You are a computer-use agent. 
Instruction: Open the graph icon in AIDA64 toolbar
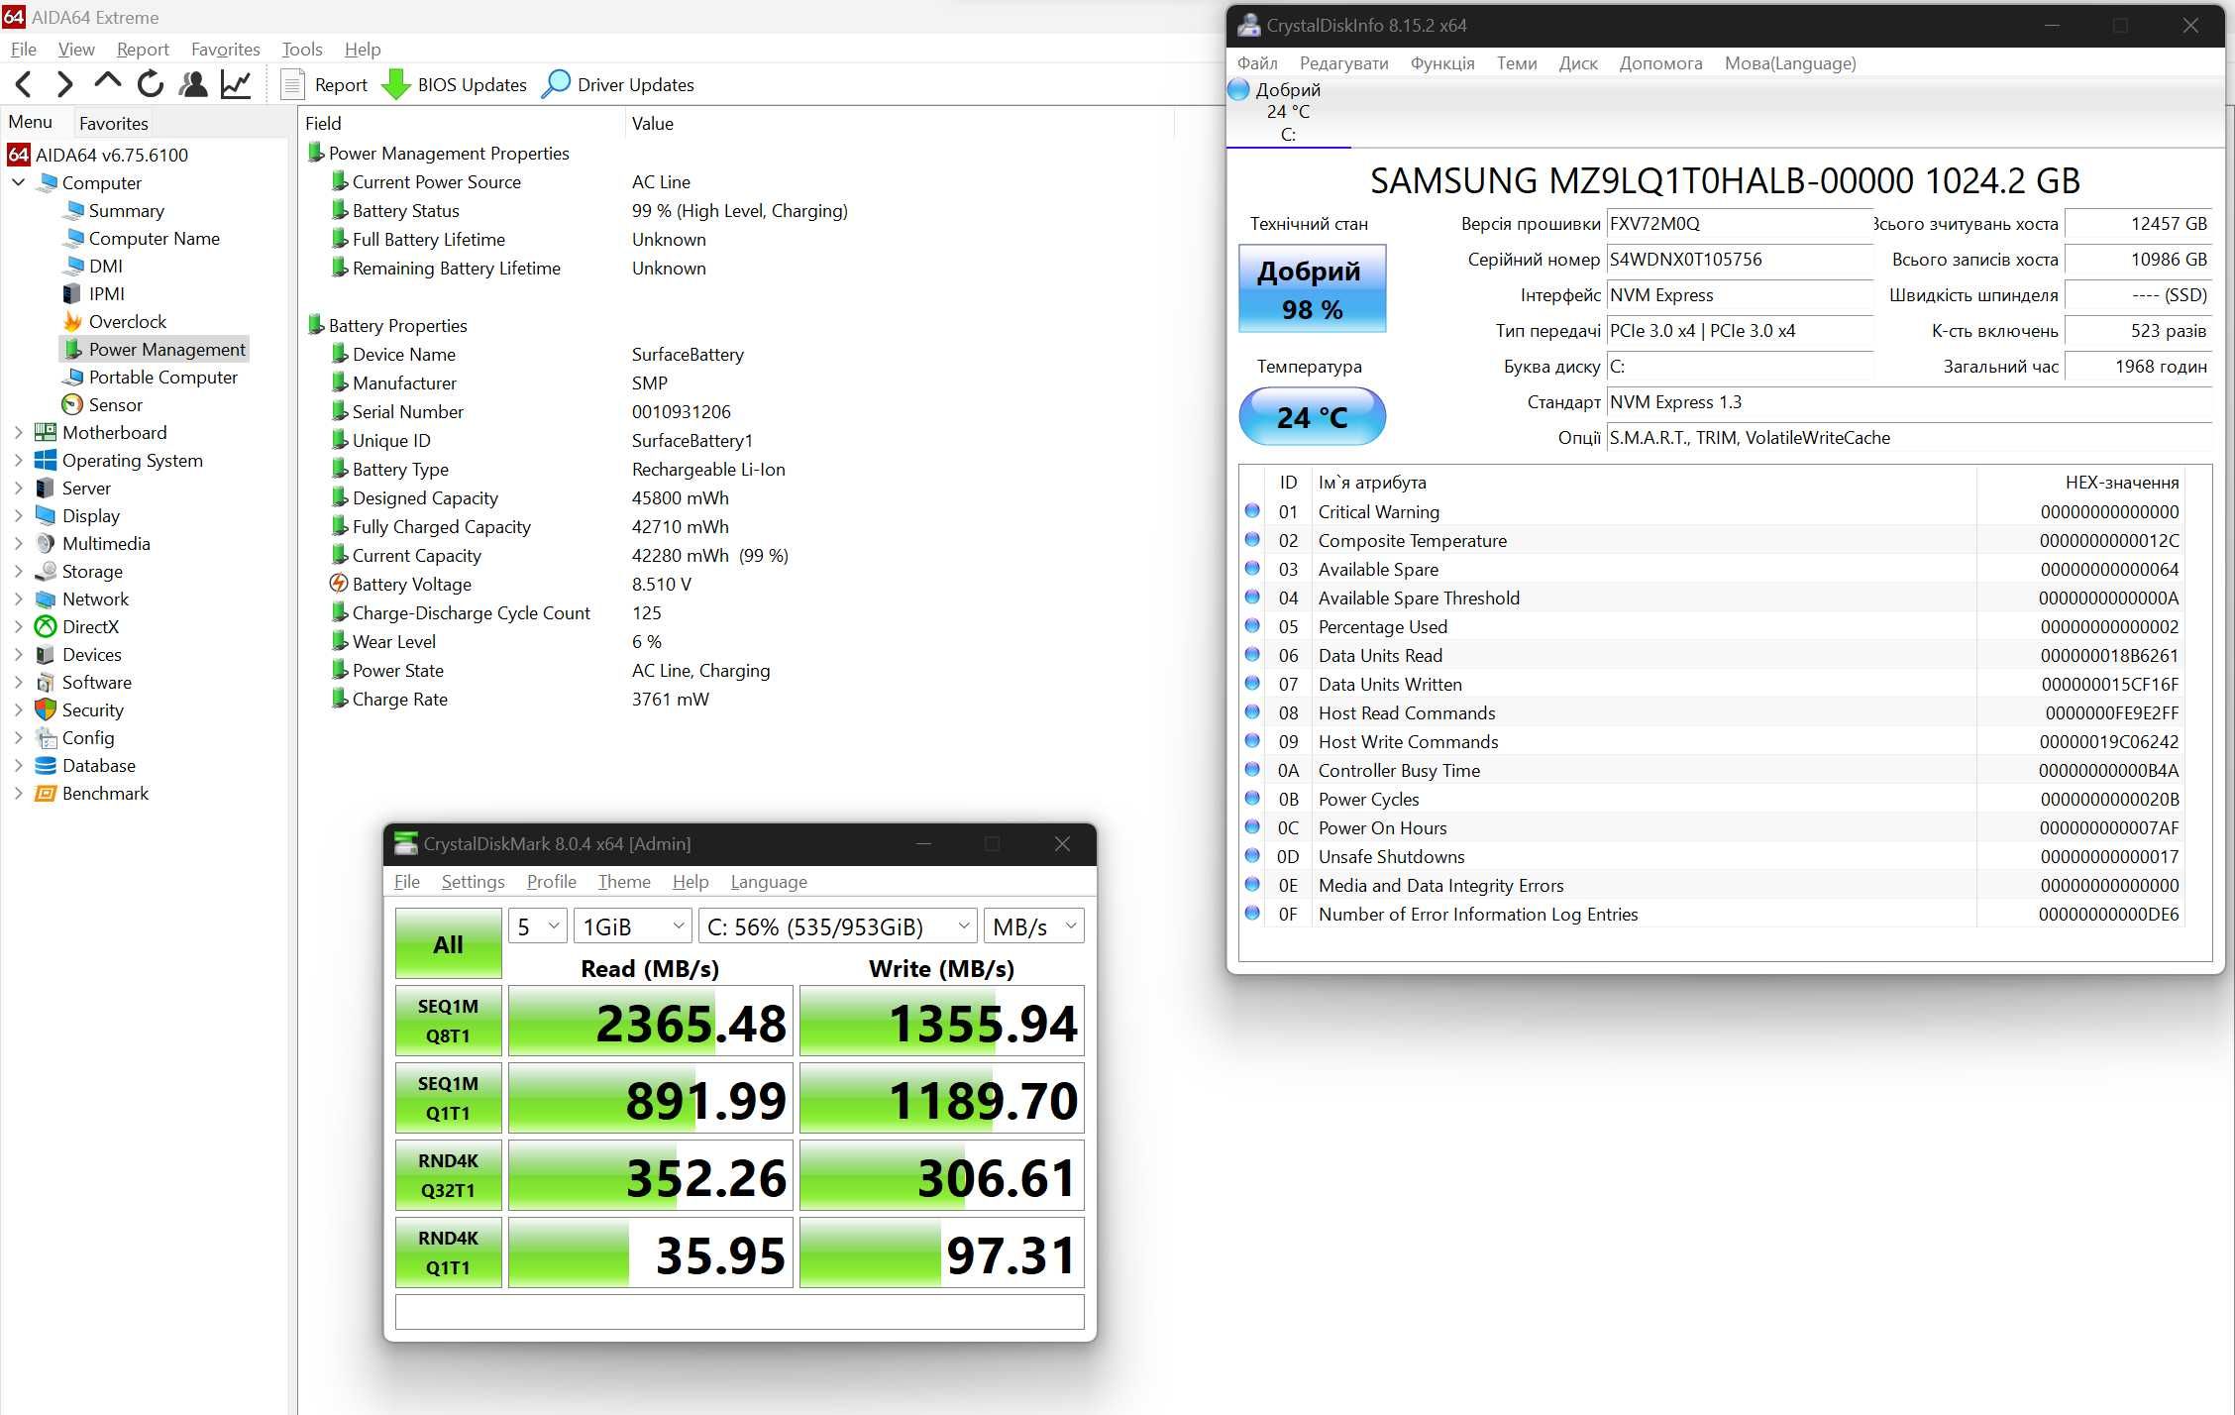click(236, 85)
